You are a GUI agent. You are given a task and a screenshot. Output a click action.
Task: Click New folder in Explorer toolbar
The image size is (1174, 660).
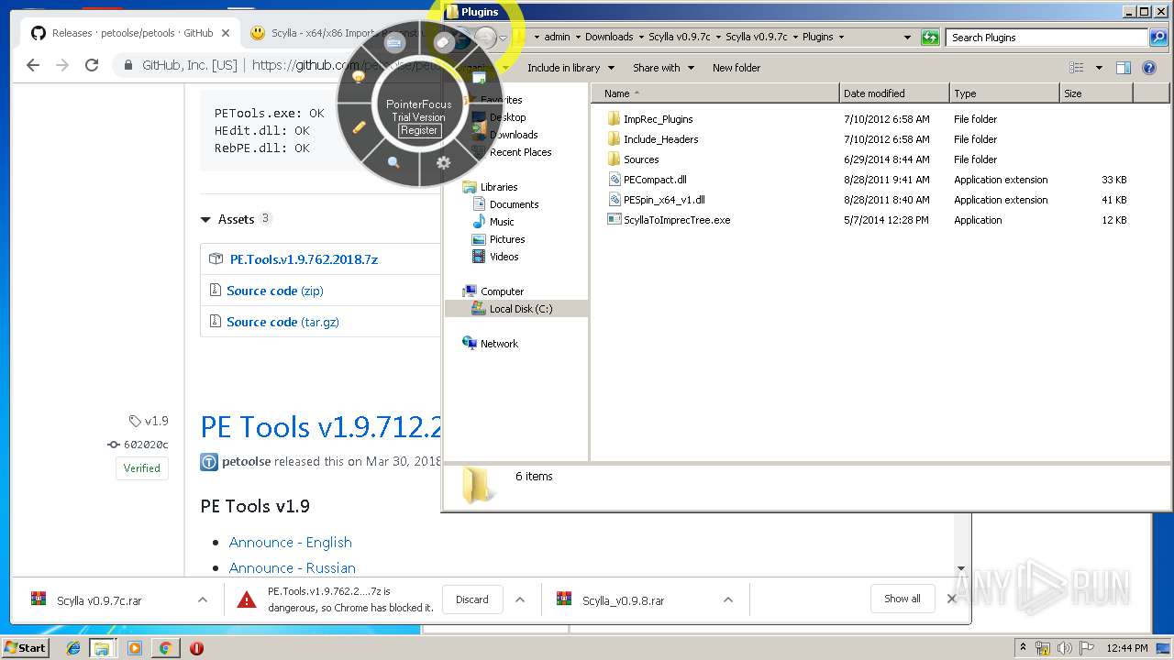[x=737, y=68]
